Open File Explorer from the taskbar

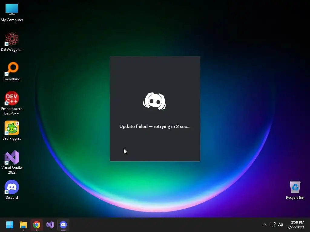[23, 225]
